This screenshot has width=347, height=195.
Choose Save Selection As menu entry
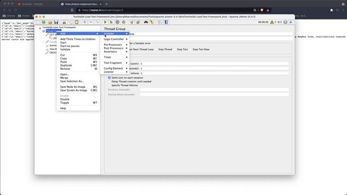point(78,81)
